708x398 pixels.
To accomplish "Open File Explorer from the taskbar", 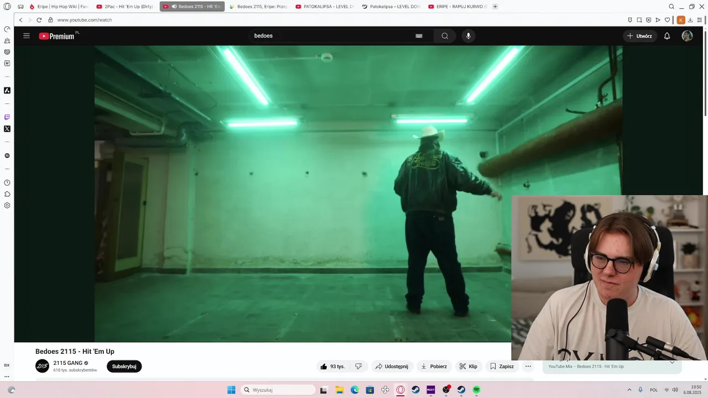I will [x=340, y=390].
